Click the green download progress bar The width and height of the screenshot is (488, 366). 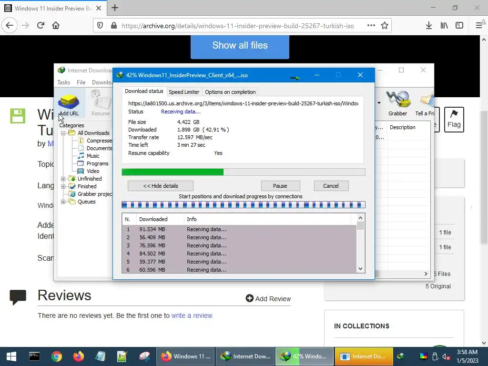point(243,172)
